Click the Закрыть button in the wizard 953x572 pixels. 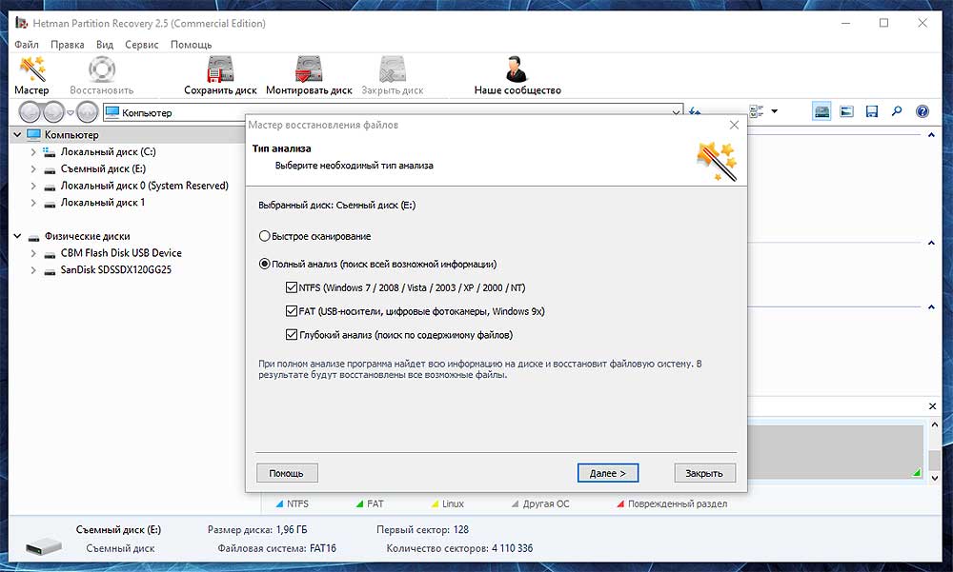pyautogui.click(x=704, y=473)
